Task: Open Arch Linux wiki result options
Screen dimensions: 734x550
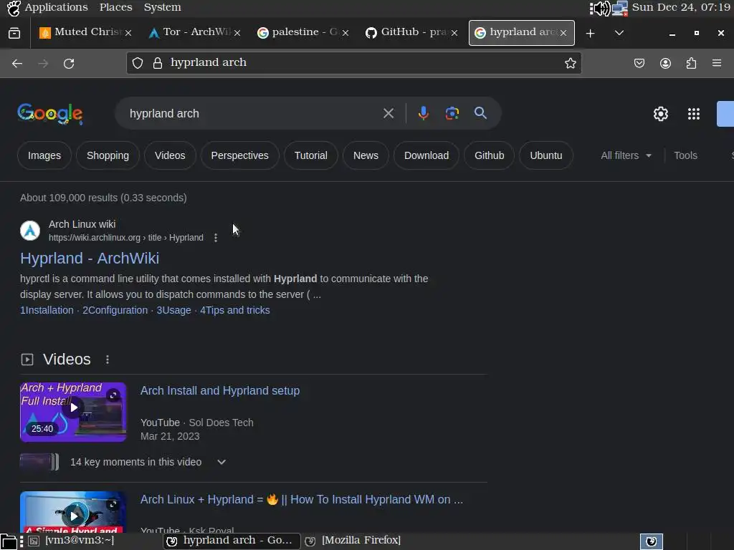Action: tap(215, 238)
